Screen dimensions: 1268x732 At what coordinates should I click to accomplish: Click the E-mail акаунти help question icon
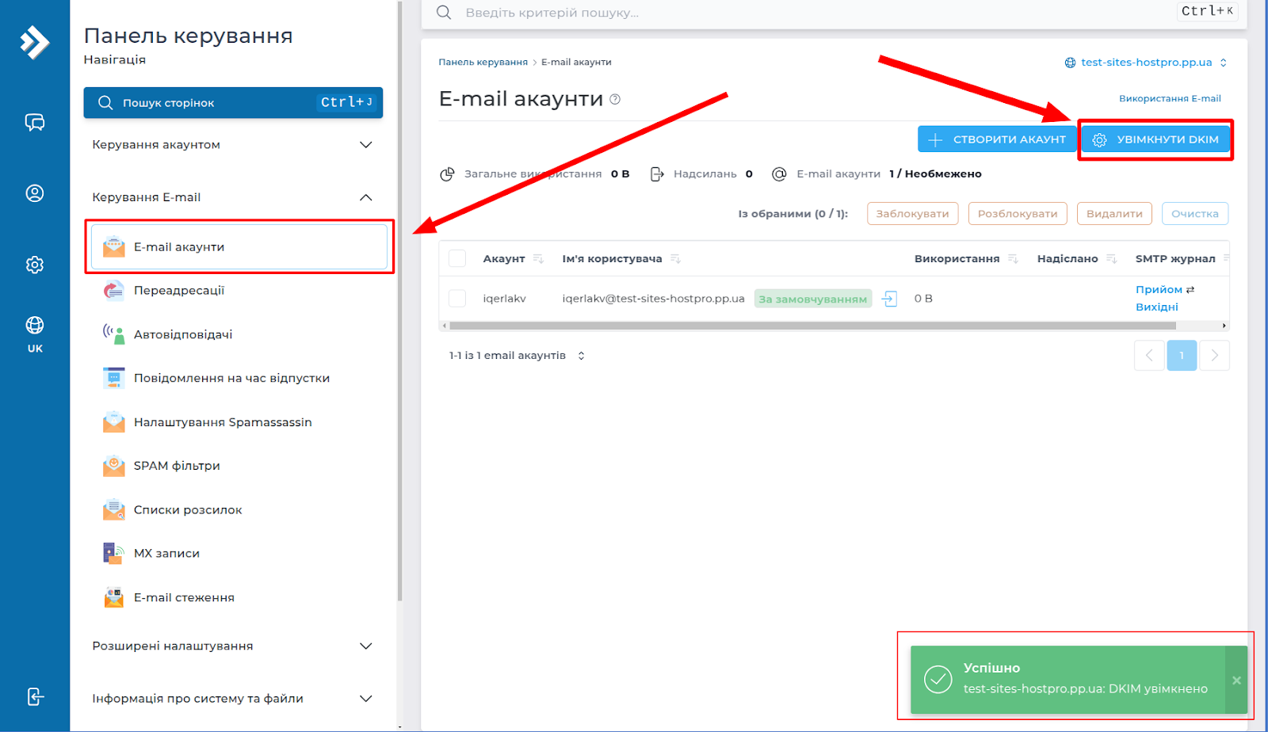(615, 99)
